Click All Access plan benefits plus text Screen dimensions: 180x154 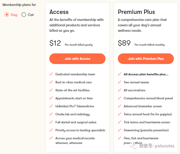(146, 74)
